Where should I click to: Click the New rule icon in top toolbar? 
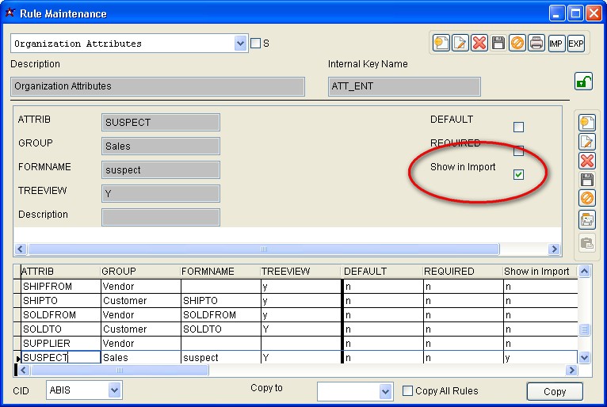pos(441,43)
